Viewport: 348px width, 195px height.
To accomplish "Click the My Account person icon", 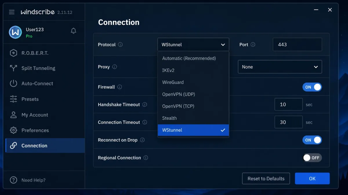I will click(x=13, y=115).
